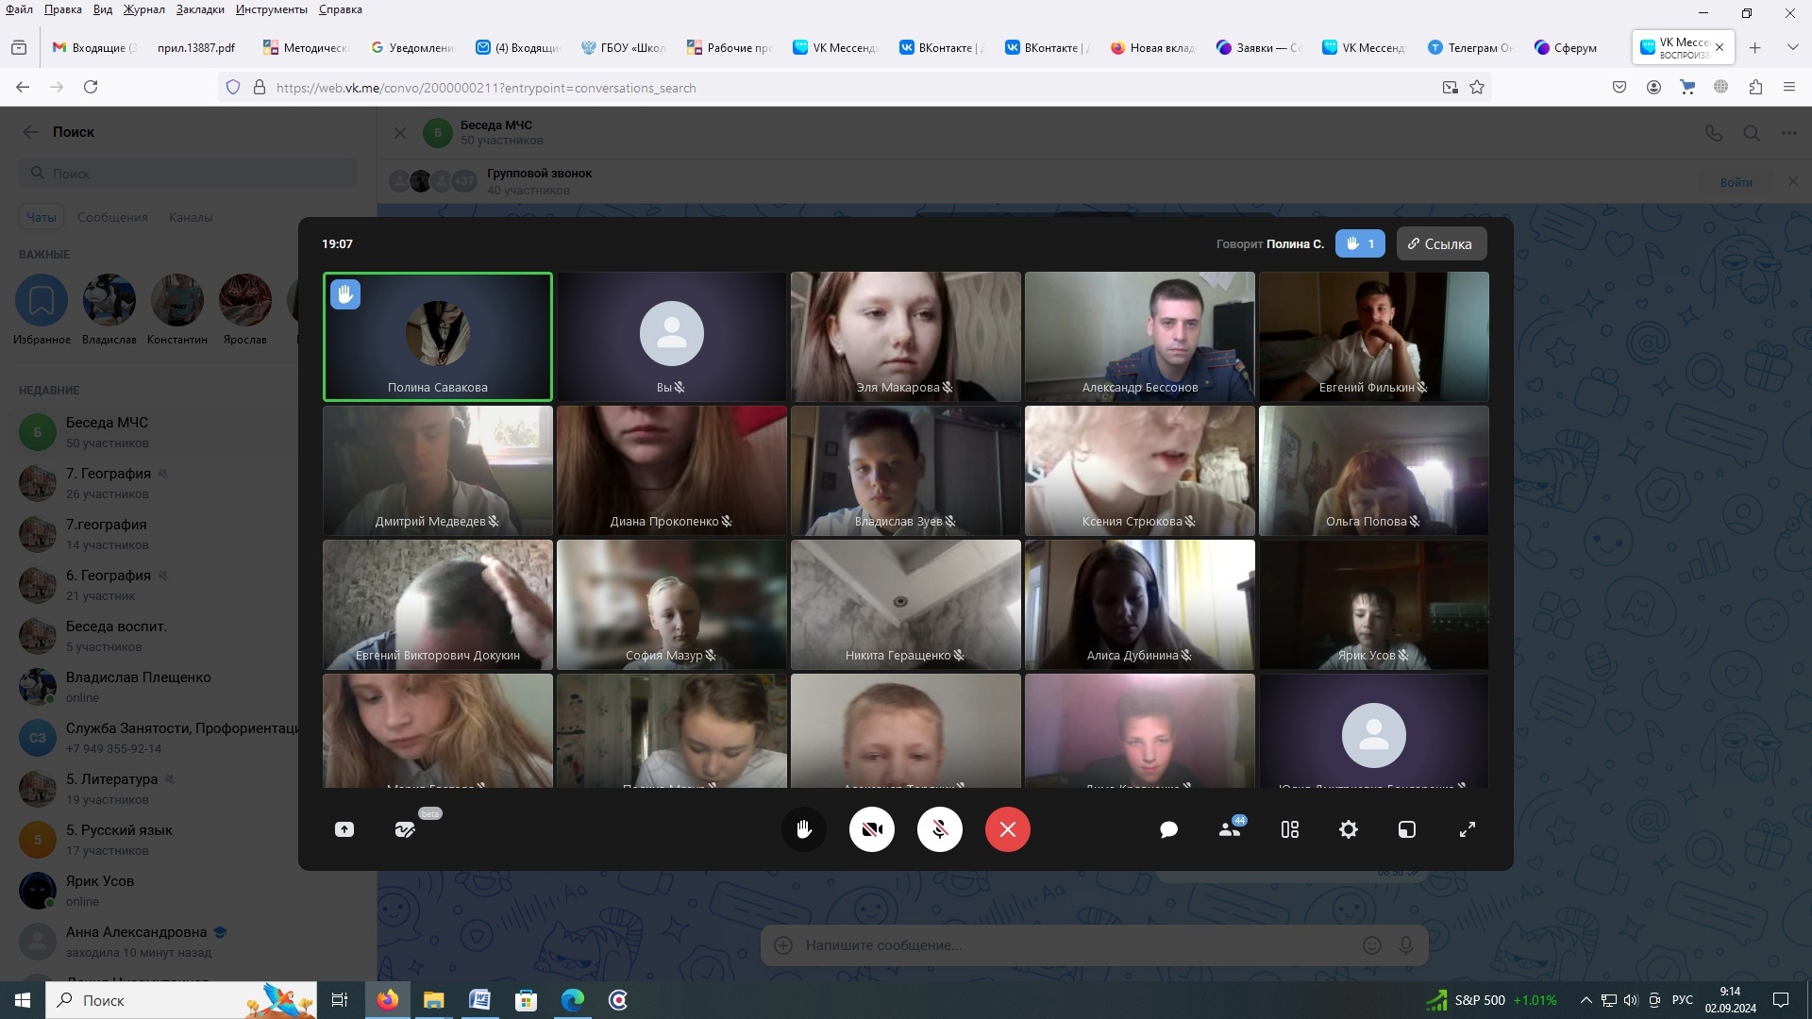Open the extensions puzzle icon
The width and height of the screenshot is (1812, 1019).
1755,87
